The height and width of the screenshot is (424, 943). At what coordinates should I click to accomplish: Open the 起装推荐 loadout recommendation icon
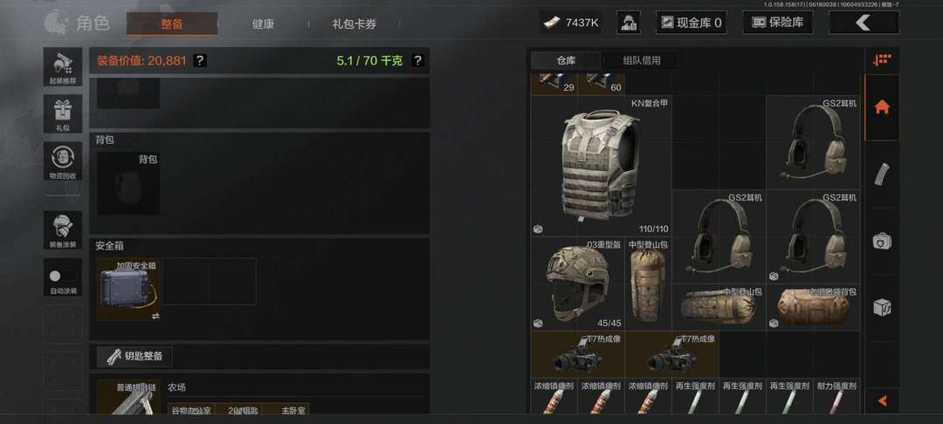pos(63,66)
